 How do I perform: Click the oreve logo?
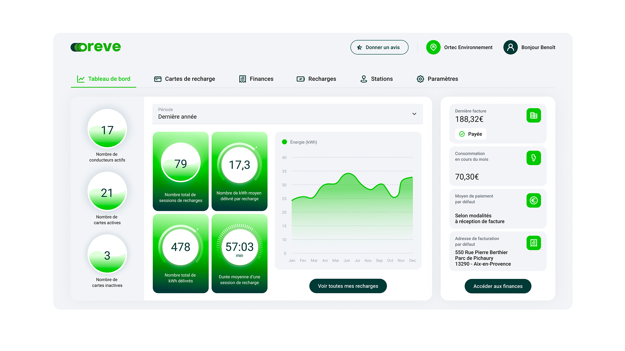click(96, 47)
